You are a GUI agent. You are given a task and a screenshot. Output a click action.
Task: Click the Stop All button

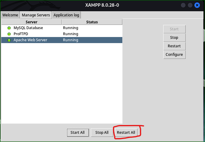click(102, 133)
